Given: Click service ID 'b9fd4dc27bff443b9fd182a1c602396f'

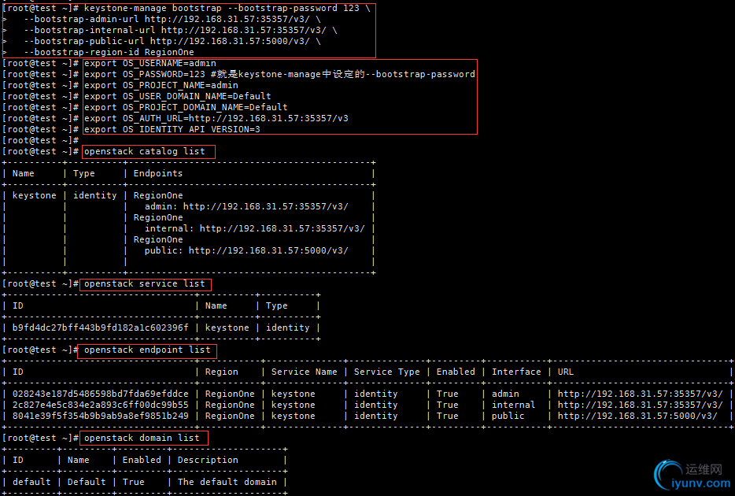Looking at the screenshot, I should [100, 328].
